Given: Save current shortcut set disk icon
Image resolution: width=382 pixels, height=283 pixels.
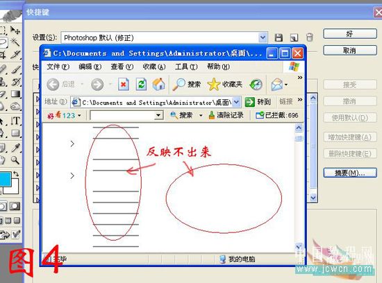Looking at the screenshot, I should point(279,37).
